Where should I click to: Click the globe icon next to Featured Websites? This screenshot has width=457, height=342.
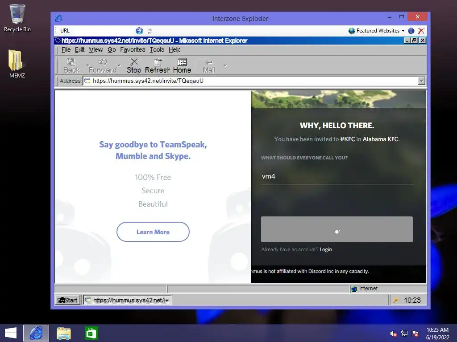[352, 31]
